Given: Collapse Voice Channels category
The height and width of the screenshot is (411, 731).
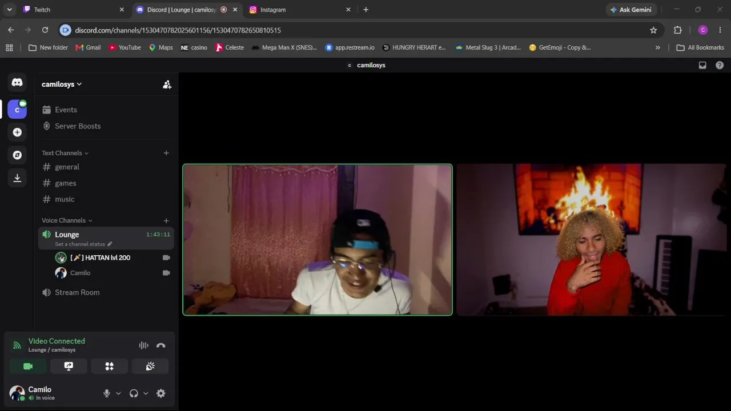Looking at the screenshot, I should (x=67, y=220).
